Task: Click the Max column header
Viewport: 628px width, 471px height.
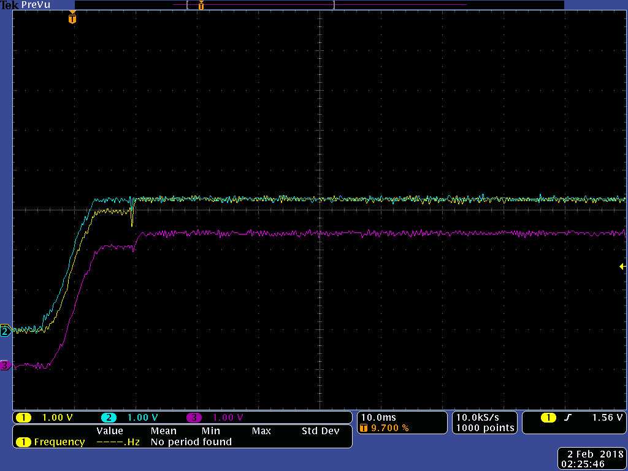Action: [261, 431]
